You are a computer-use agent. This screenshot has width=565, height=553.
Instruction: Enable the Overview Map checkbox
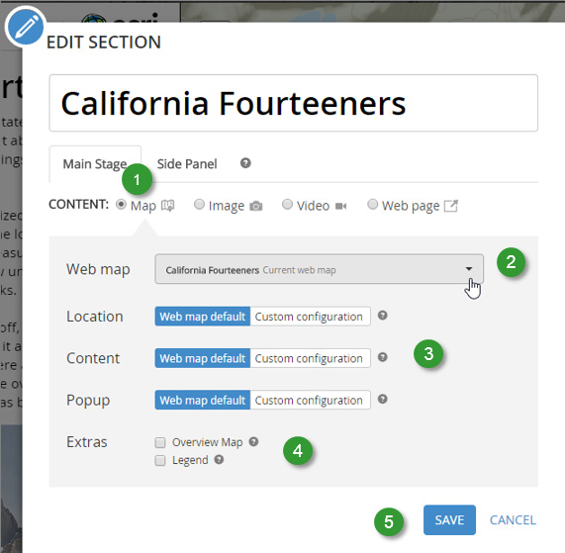pos(160,442)
